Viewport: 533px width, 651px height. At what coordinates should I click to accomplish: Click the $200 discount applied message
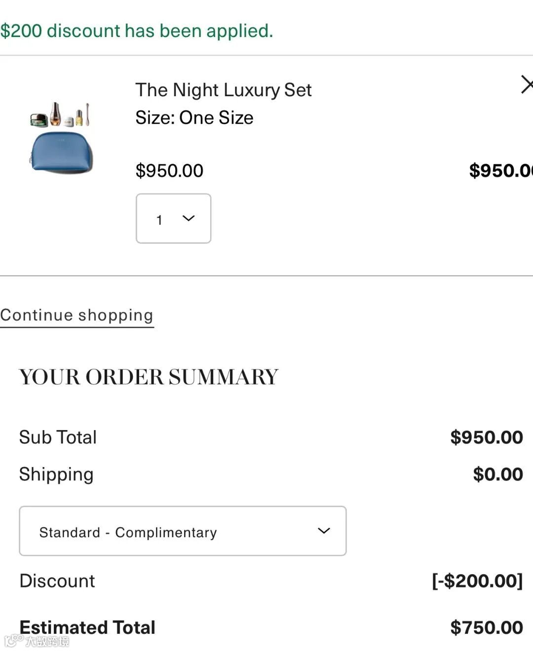[x=137, y=31]
